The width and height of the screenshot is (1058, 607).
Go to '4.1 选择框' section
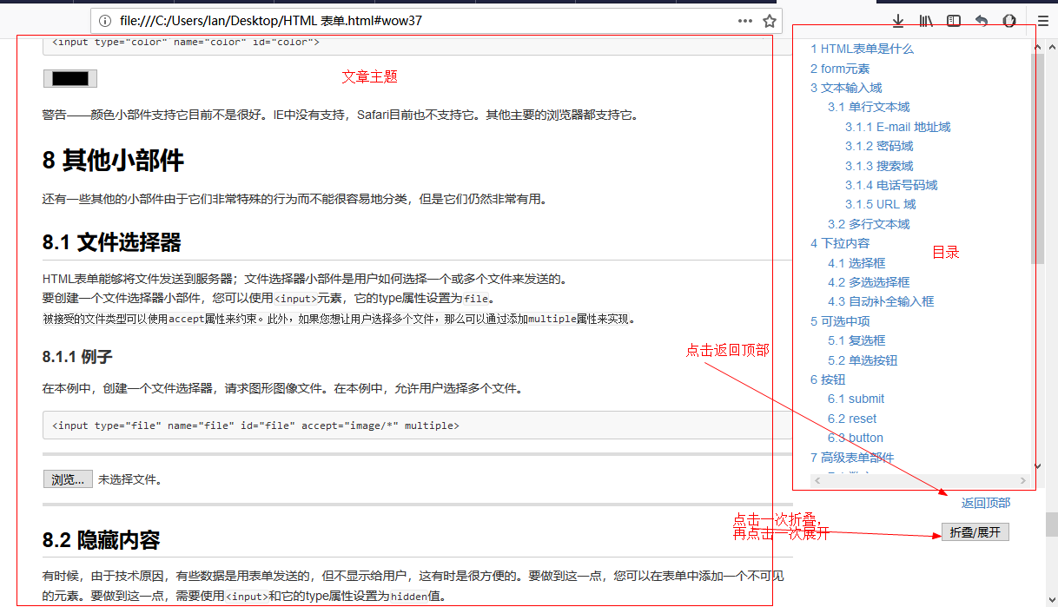coord(856,263)
